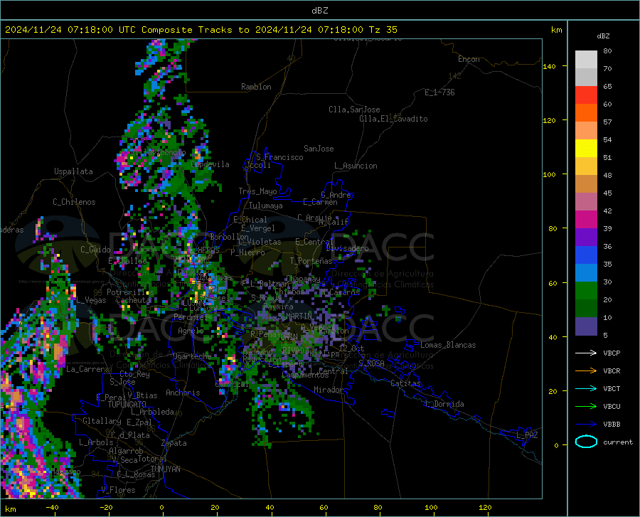Click the '-40' km tick on bottom axis
This screenshot has height=517, width=640.
click(x=52, y=507)
